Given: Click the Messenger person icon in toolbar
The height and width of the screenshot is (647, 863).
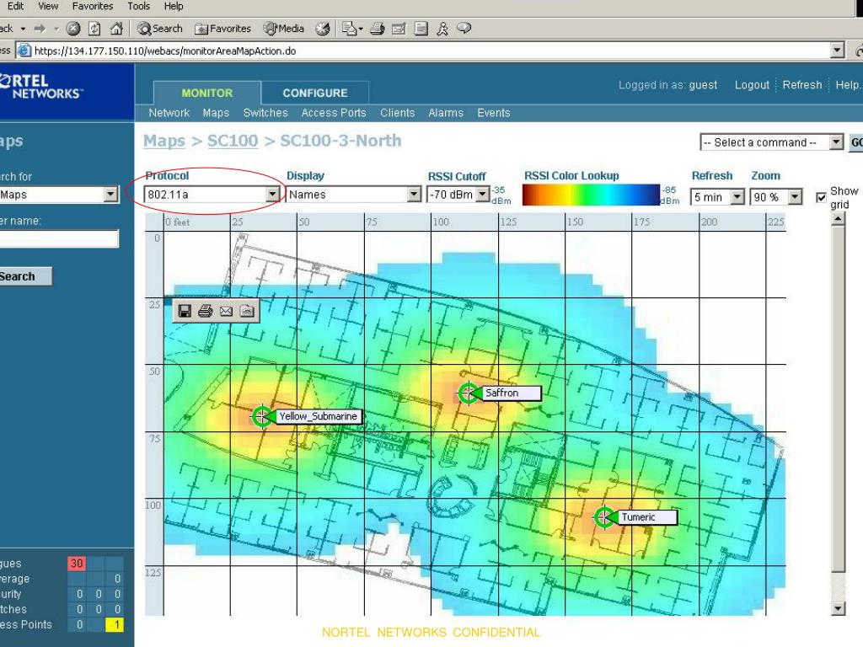Looking at the screenshot, I should [x=442, y=29].
